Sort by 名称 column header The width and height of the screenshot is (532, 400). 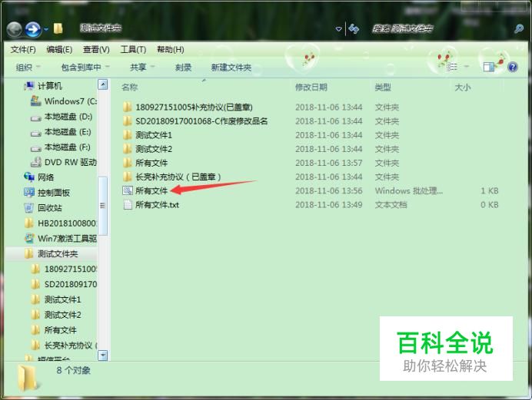130,88
